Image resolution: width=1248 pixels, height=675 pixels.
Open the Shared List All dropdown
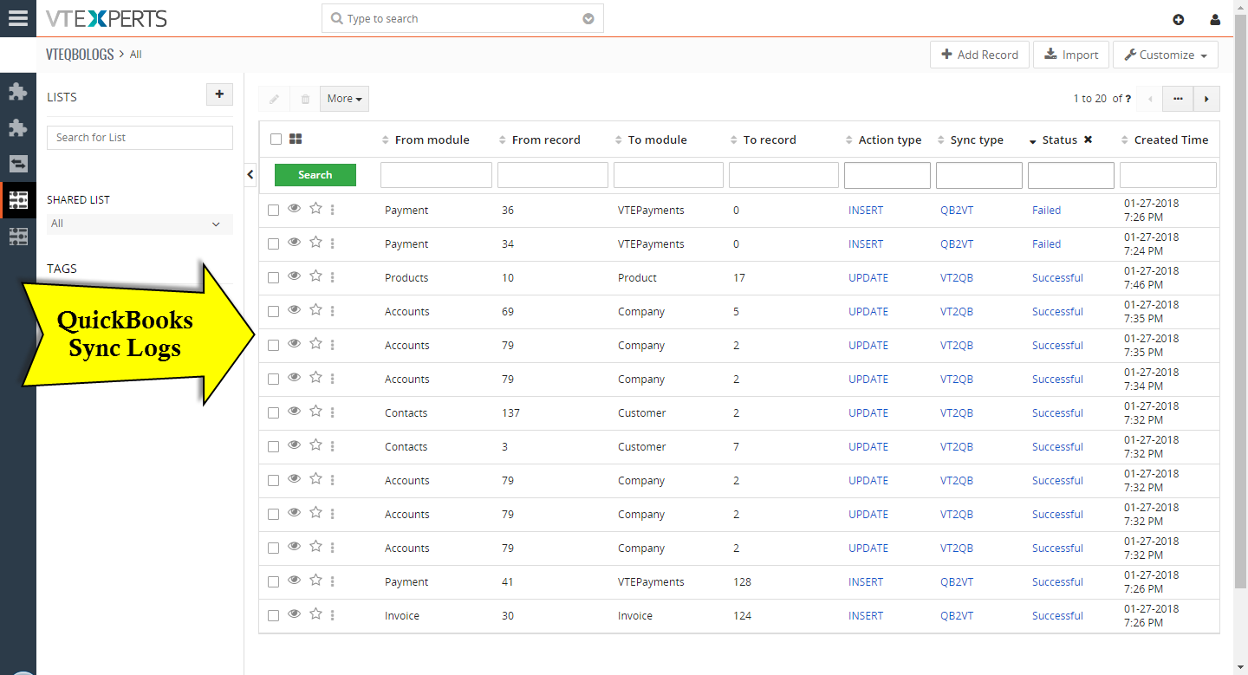tap(140, 224)
